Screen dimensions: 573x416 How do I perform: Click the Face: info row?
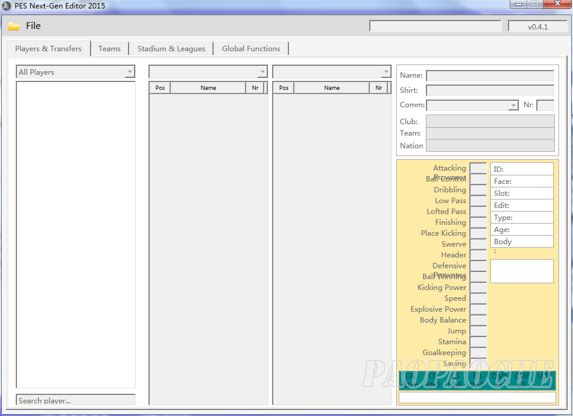point(522,181)
